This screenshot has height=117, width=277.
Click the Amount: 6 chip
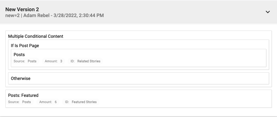pos(48,102)
